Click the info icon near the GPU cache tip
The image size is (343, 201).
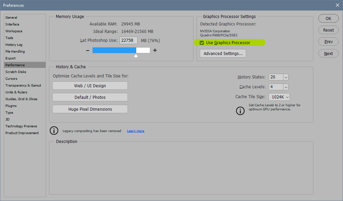click(x=240, y=111)
